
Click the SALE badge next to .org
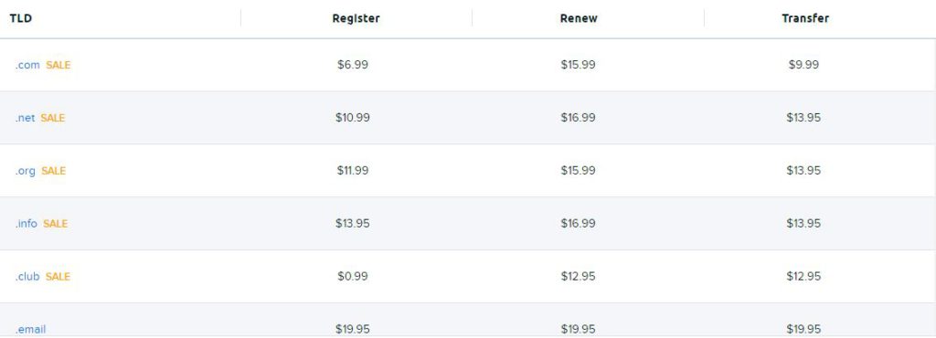(x=54, y=171)
